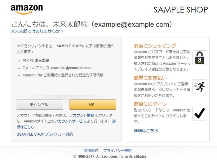Click the 簡単にログイン heading
The image size is (217, 165).
(x=150, y=104)
